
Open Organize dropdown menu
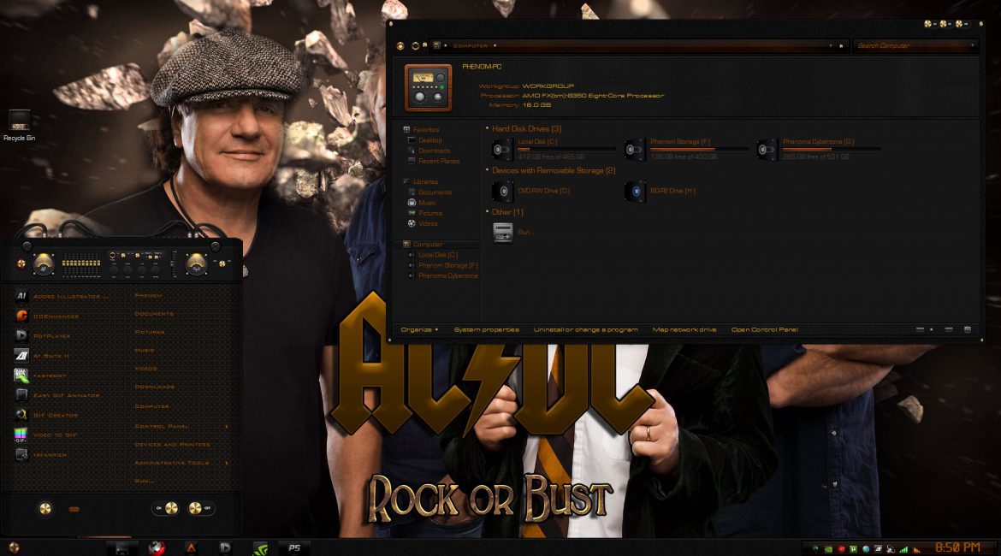pos(419,329)
